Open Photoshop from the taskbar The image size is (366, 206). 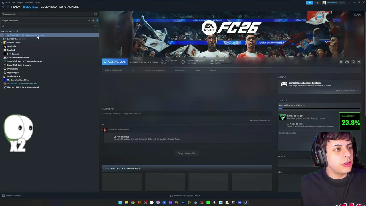click(183, 203)
